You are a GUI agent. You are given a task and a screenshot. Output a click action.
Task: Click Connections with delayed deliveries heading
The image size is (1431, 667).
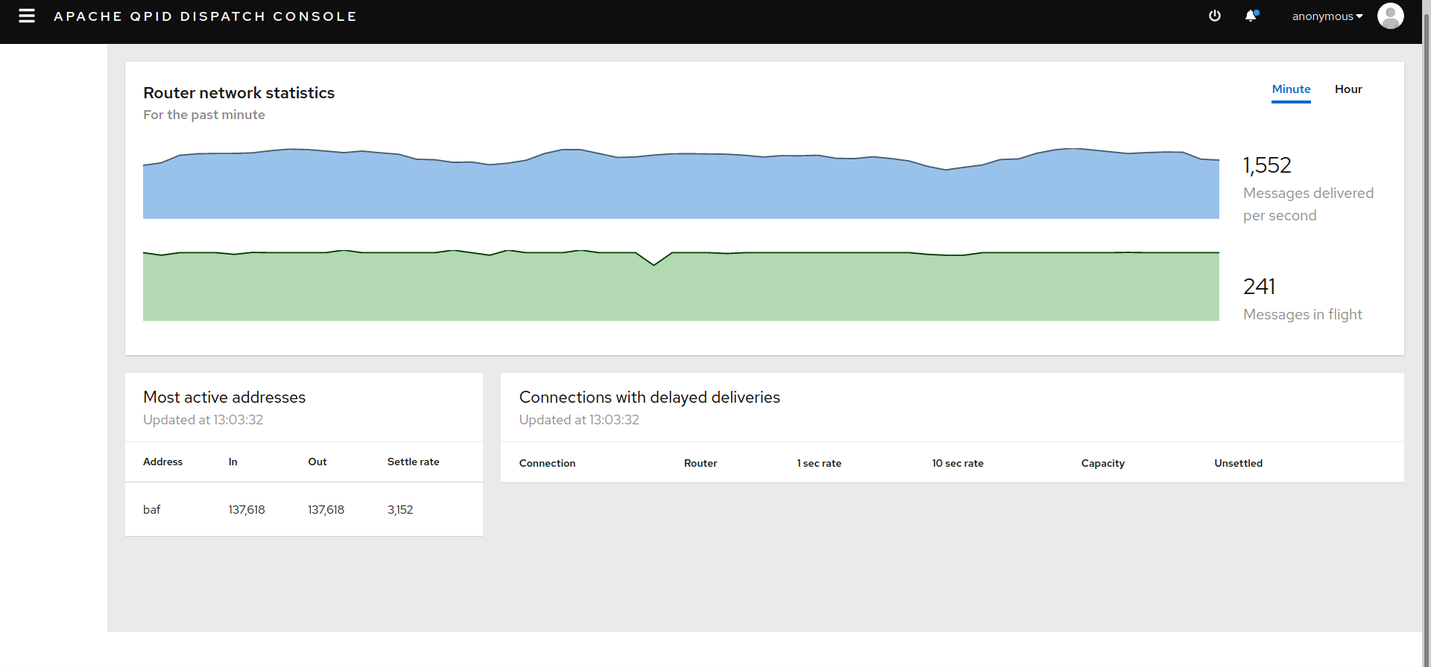pyautogui.click(x=649, y=398)
